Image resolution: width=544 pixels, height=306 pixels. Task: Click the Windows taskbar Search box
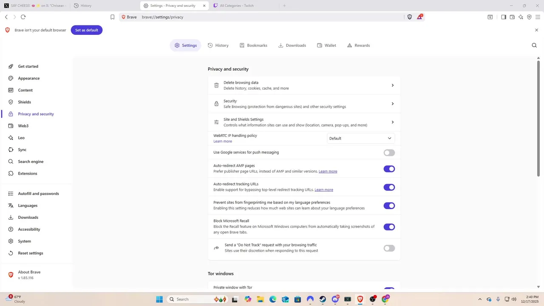tap(197, 299)
